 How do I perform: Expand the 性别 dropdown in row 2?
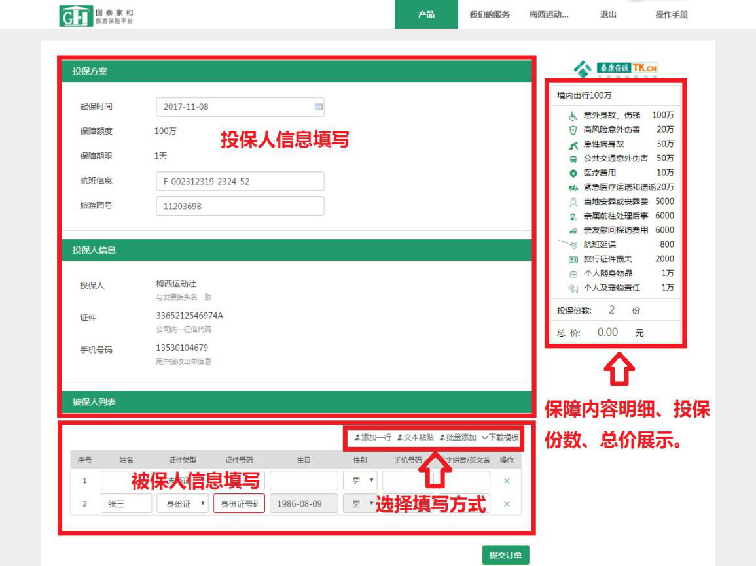360,504
